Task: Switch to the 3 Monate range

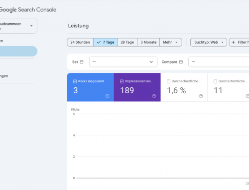Action: coord(148,42)
